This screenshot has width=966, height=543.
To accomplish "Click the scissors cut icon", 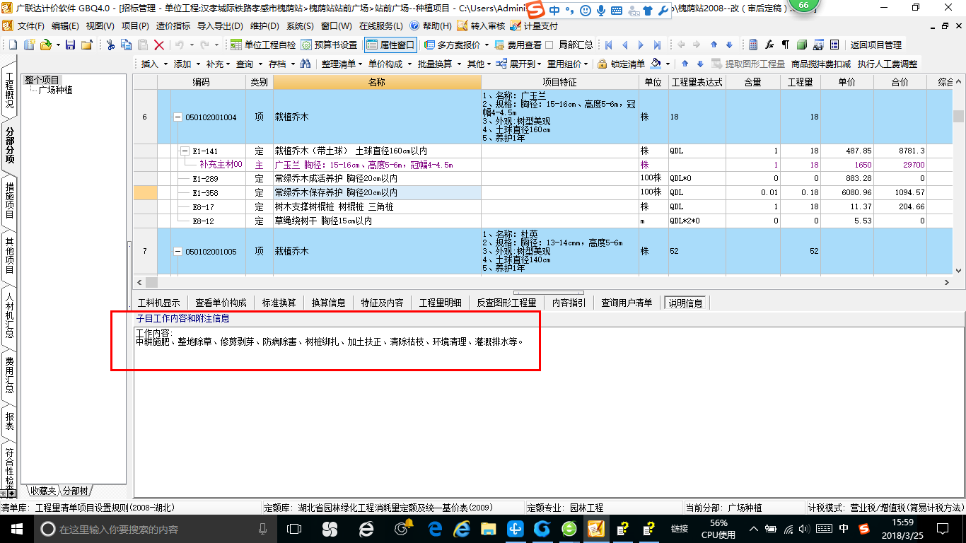I will [111, 45].
